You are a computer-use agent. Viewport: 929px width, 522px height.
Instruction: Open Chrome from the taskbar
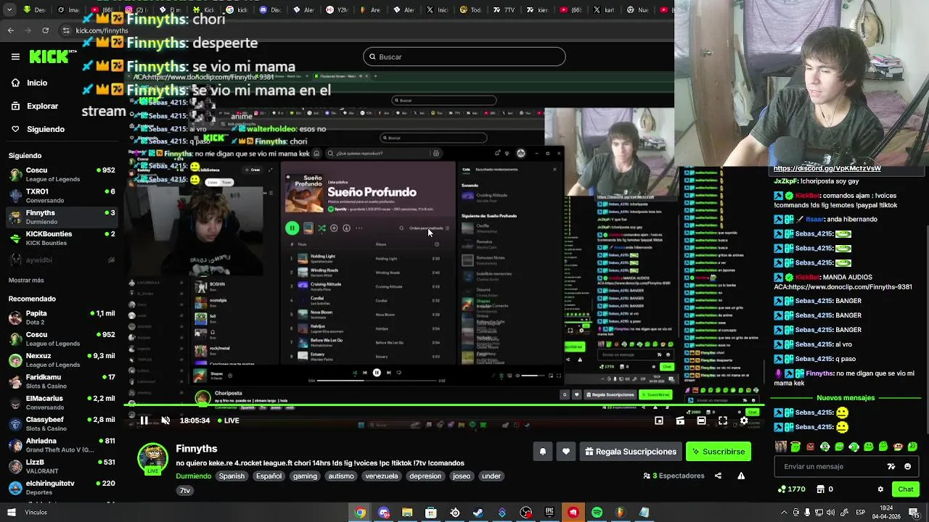click(x=360, y=513)
